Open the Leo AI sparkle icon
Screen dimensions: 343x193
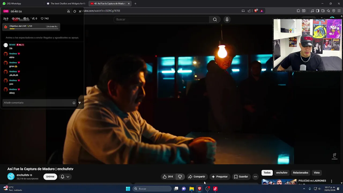328,11
